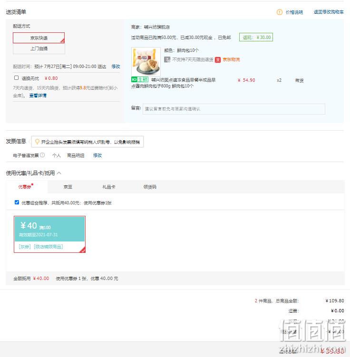Toggle the ¥40 off 100 coupon card
The width and height of the screenshot is (350, 357).
(49, 234)
